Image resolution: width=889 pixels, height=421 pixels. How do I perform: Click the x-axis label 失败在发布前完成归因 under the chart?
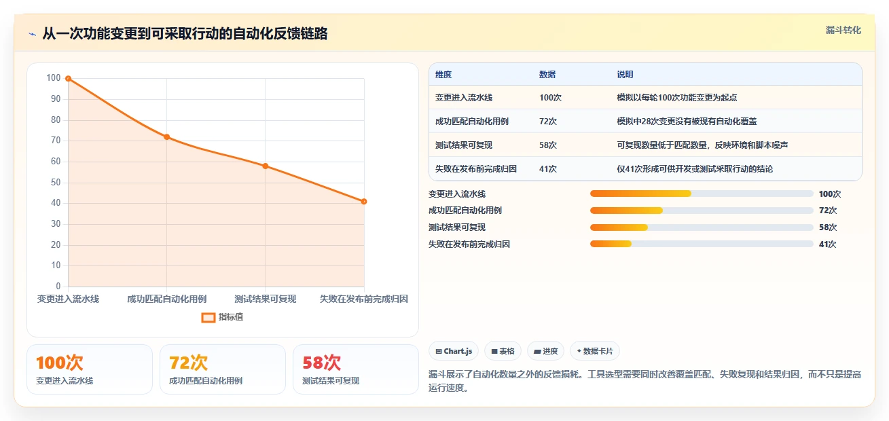(x=364, y=299)
